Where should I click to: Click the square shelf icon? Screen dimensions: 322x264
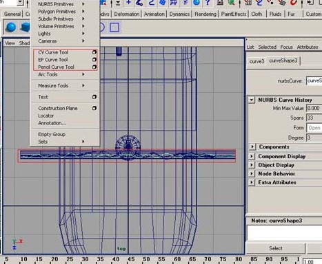114,27
